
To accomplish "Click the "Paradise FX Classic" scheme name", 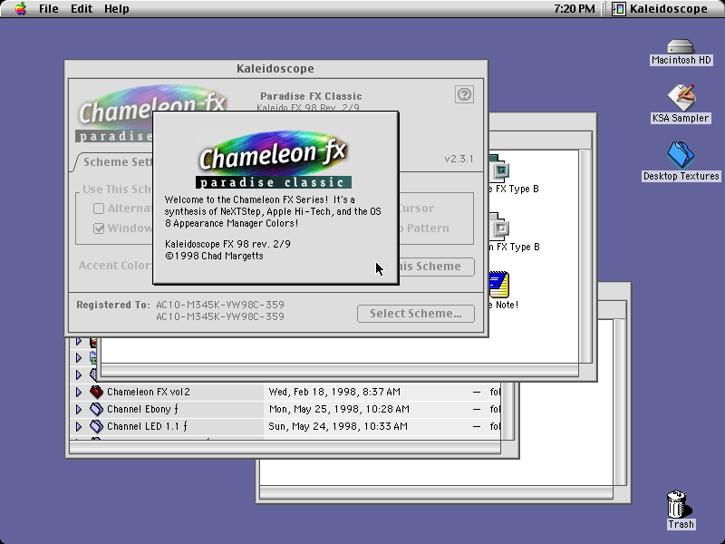I will tap(311, 96).
